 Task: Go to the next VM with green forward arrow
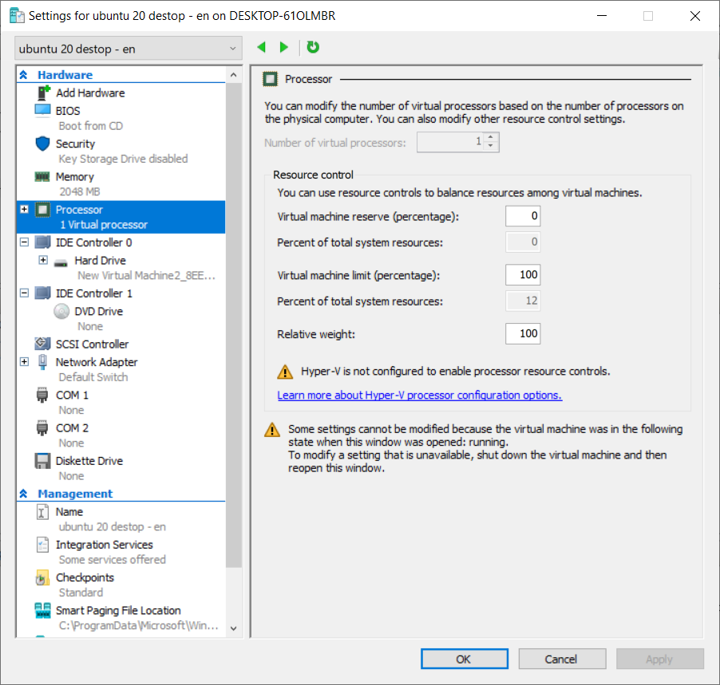[x=284, y=47]
